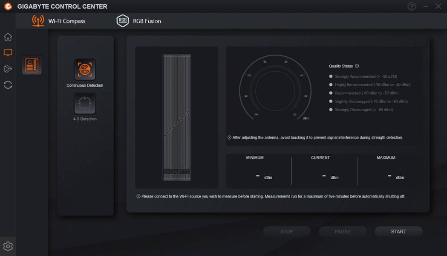Open the help question mark icon

click(412, 6)
